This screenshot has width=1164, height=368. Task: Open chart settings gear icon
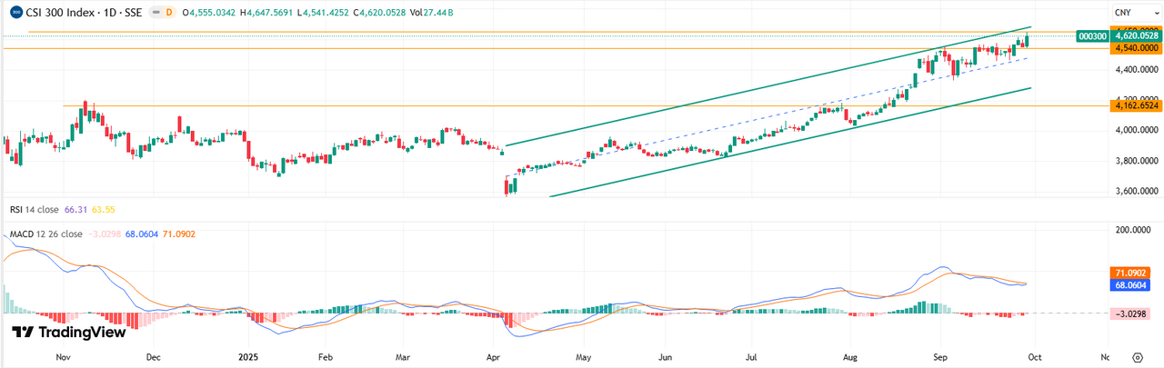click(1137, 358)
